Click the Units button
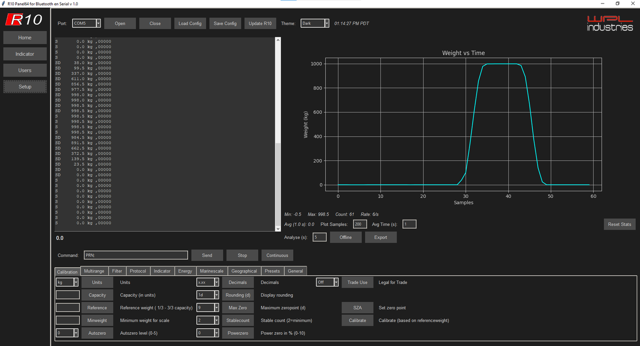Viewport: 640px width, 346px height. tap(97, 282)
